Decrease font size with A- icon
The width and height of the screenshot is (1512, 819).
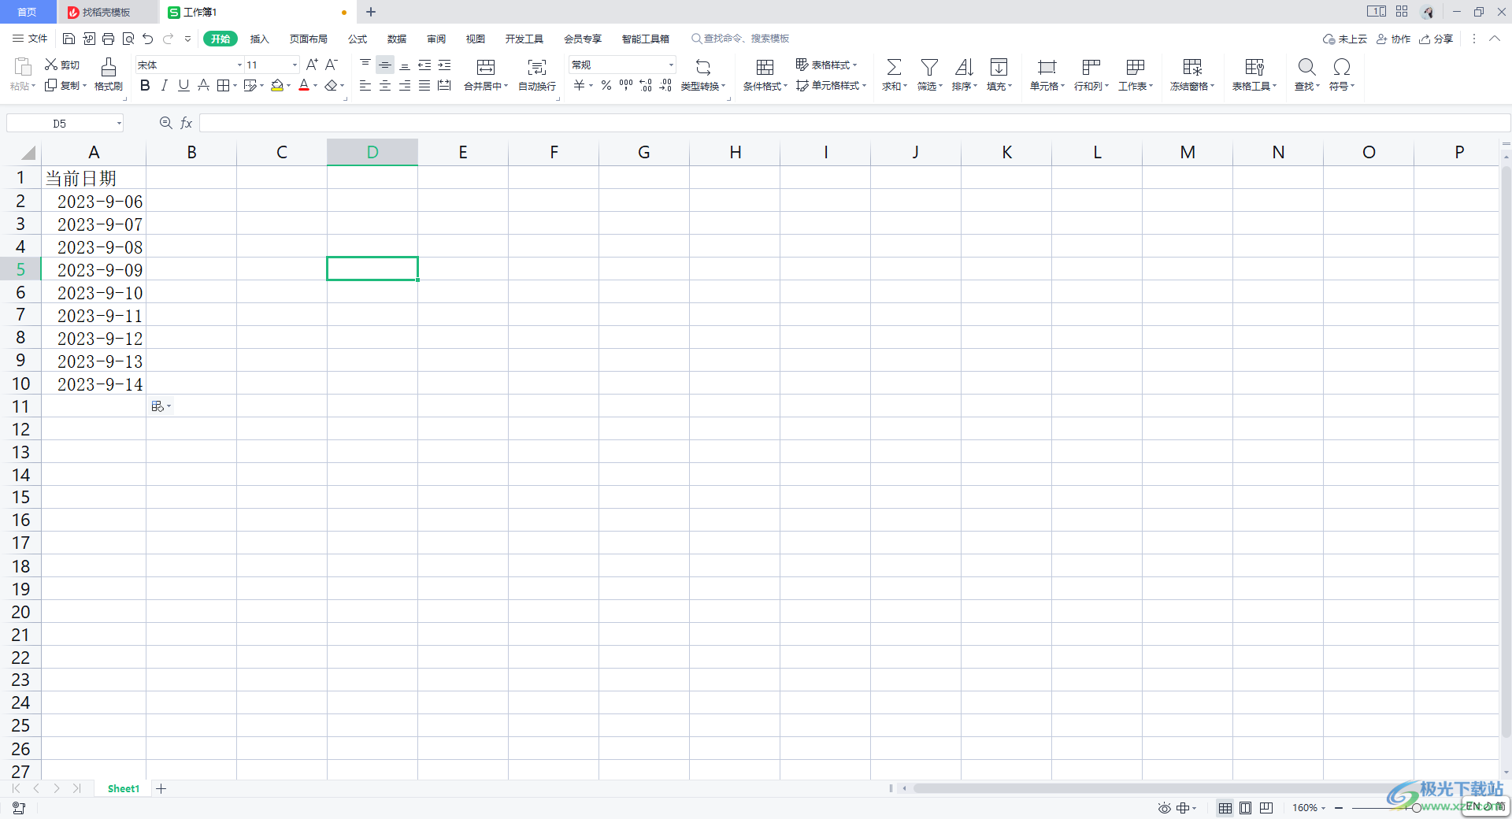pyautogui.click(x=332, y=65)
